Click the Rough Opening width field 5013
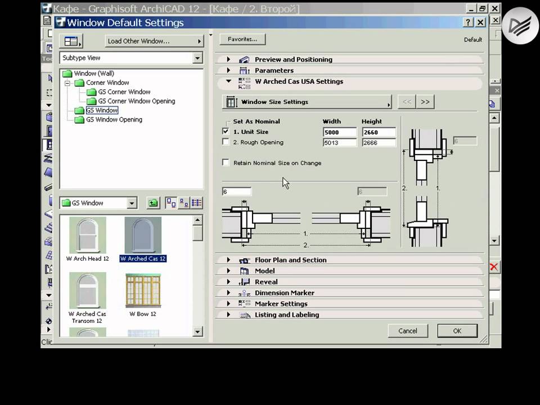 [x=340, y=142]
